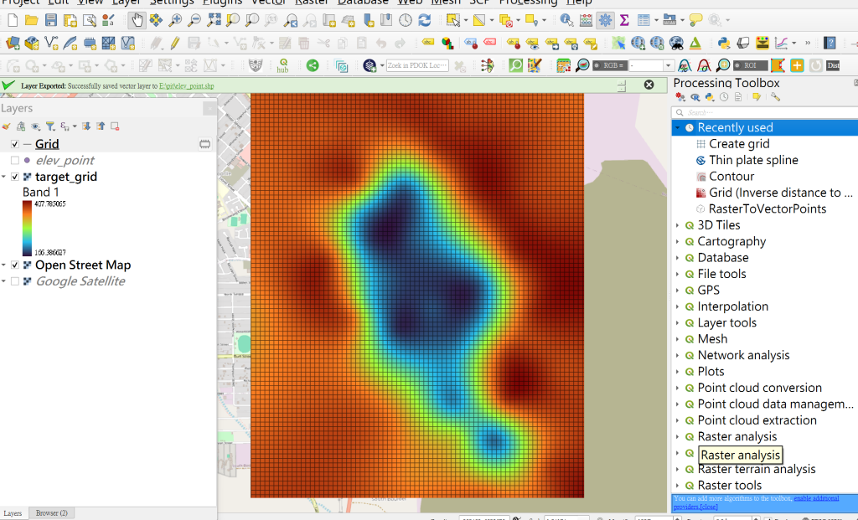Expand the Raster tools group
Screen dimensions: 858x520
pos(677,486)
